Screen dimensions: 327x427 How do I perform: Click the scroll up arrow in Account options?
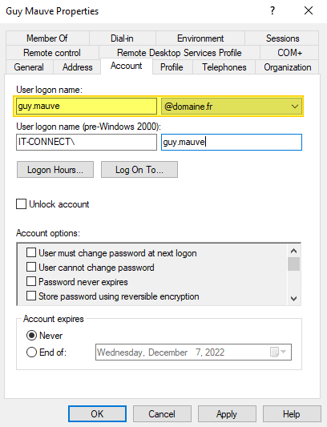(293, 251)
